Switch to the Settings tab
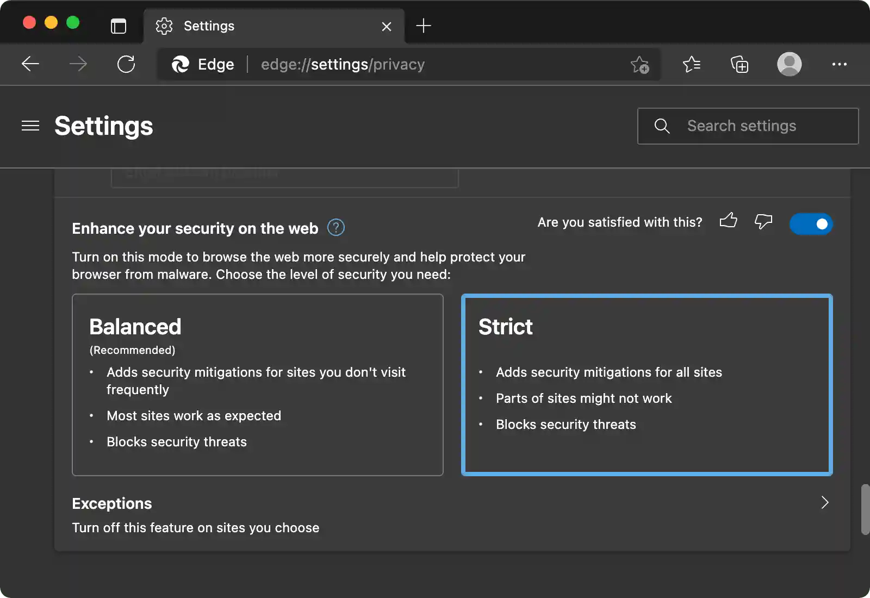This screenshot has width=870, height=598. [x=208, y=26]
